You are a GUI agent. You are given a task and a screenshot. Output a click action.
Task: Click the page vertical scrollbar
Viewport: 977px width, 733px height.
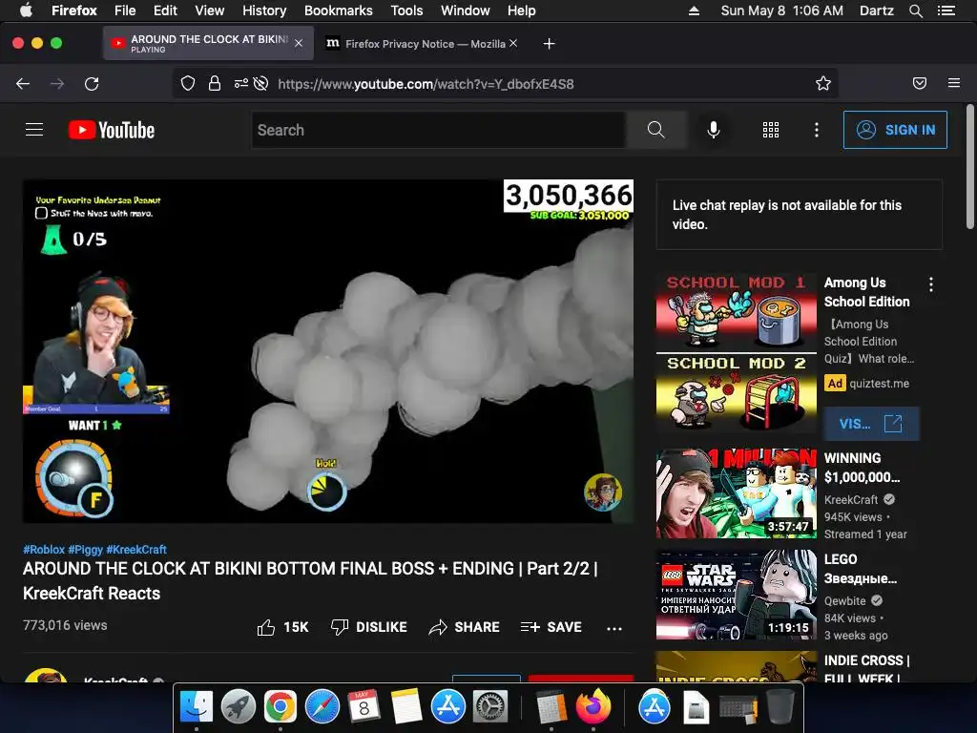coord(969,167)
